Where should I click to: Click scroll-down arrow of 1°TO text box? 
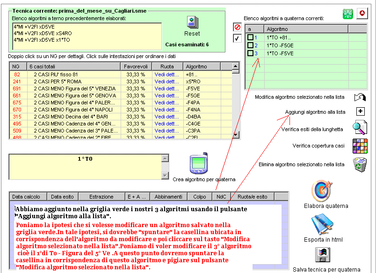pos(165,176)
